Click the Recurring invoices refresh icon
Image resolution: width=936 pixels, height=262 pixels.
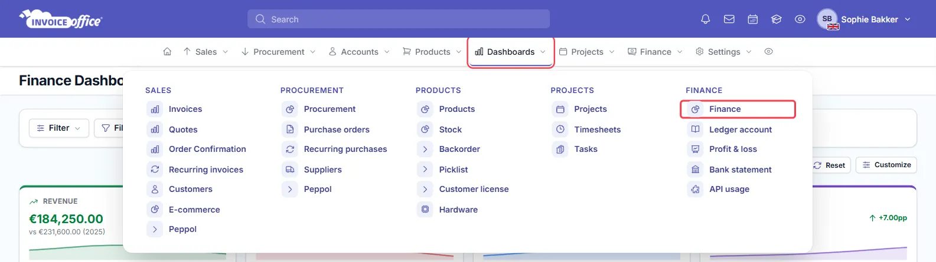(x=155, y=170)
